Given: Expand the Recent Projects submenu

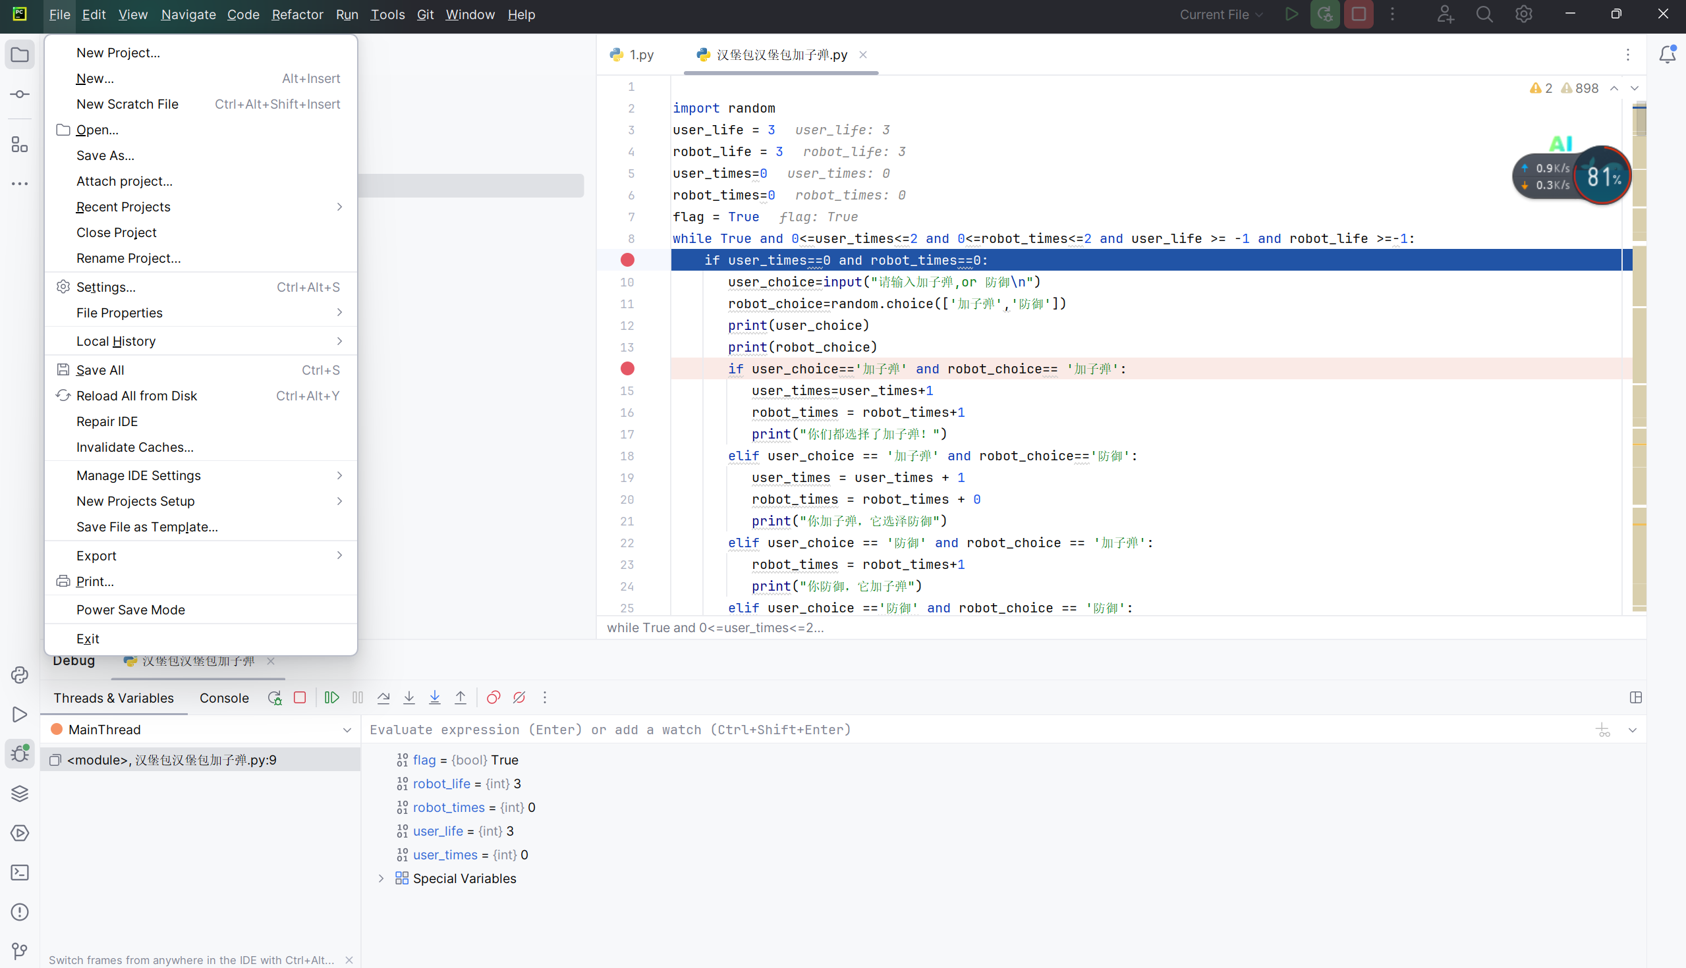Looking at the screenshot, I should click(x=201, y=207).
